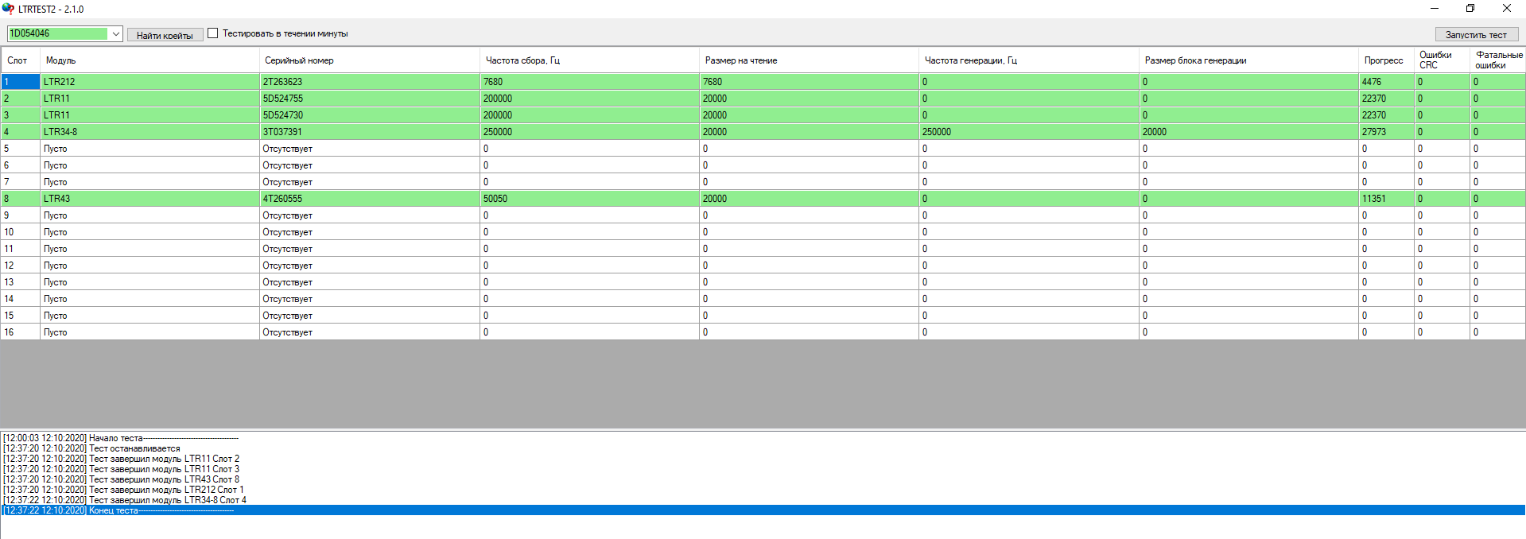Click the 'Запустить тест' button
The width and height of the screenshot is (1526, 539).
coord(1477,34)
